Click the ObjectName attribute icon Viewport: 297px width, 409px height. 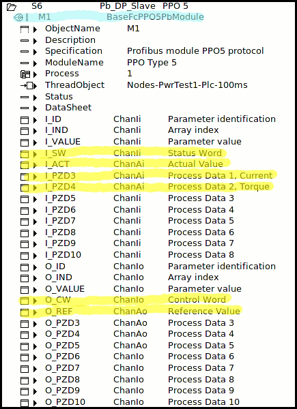25,29
